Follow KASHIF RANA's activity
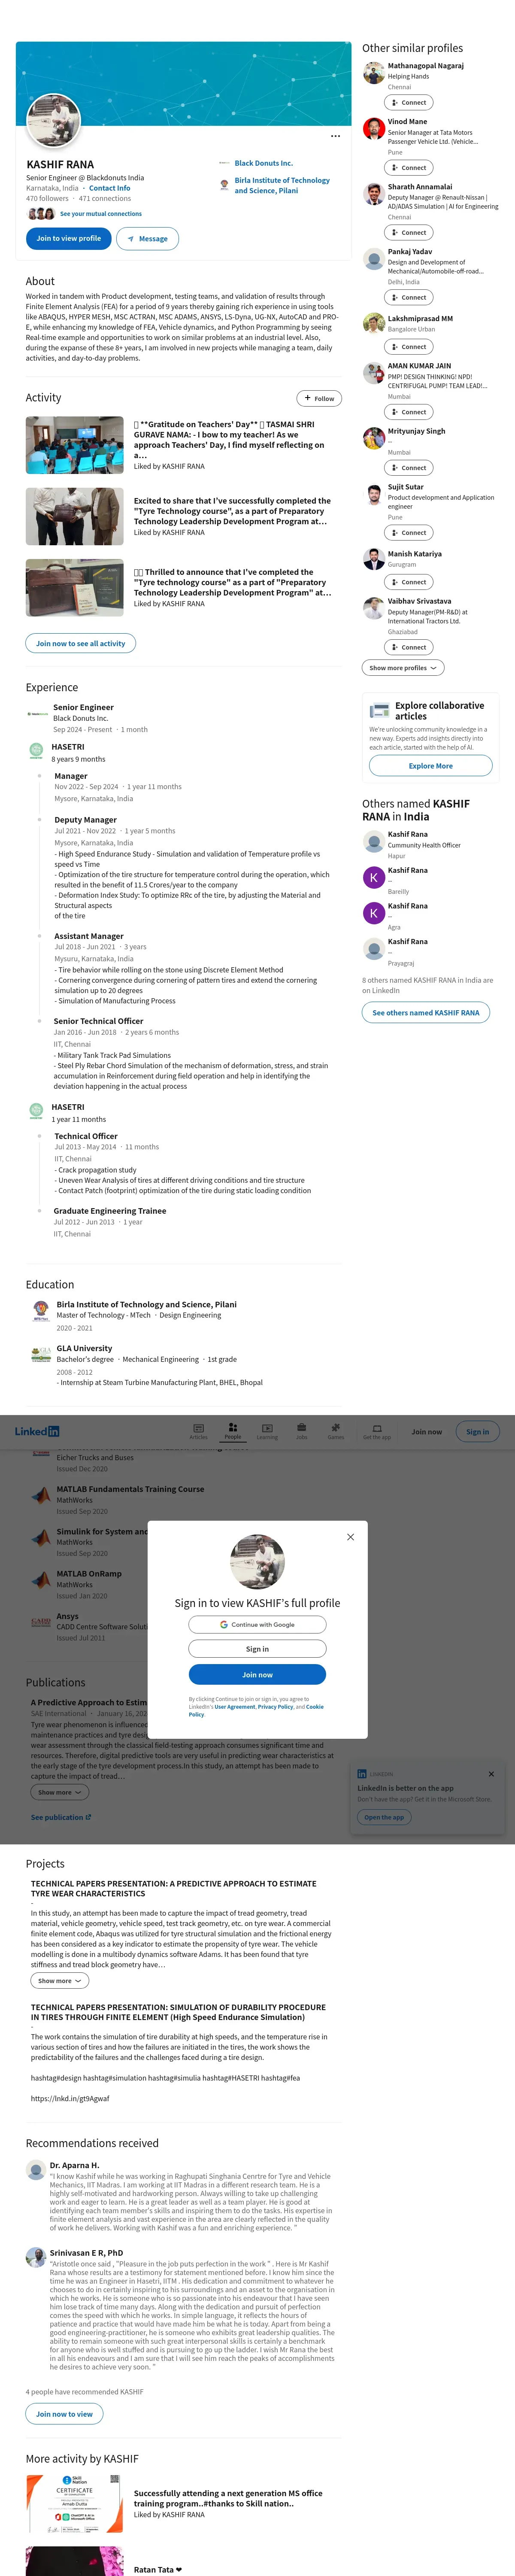The image size is (515, 2576). [x=319, y=398]
